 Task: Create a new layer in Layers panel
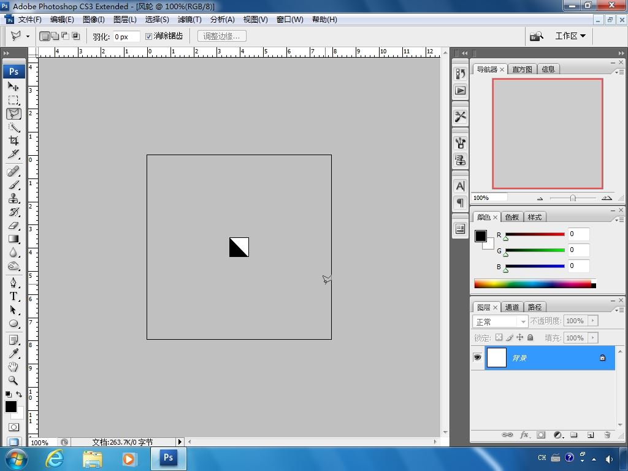(590, 435)
